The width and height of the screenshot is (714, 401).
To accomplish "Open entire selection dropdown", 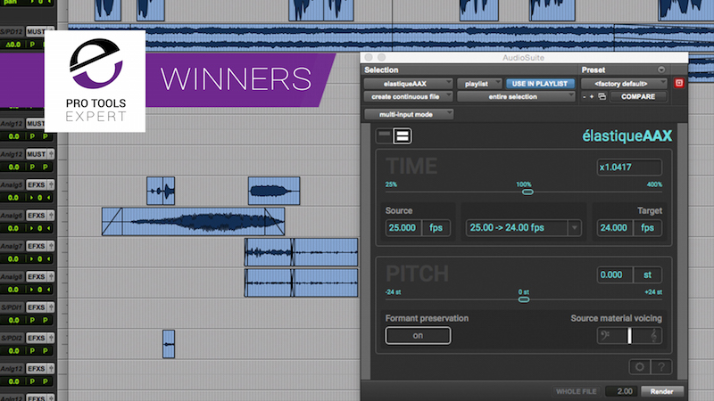I will pos(516,96).
